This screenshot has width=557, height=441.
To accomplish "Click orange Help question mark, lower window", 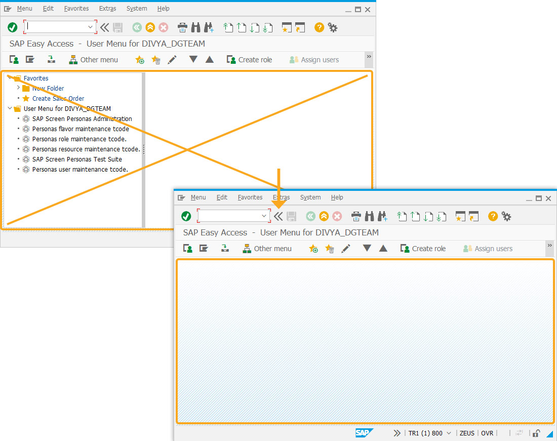I will click(x=493, y=216).
